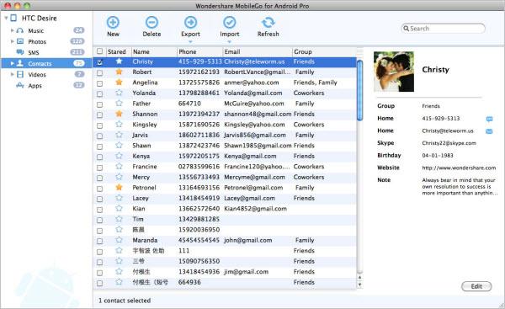Check the Robert row checkbox
This screenshot has width=505, height=309.
(100, 72)
